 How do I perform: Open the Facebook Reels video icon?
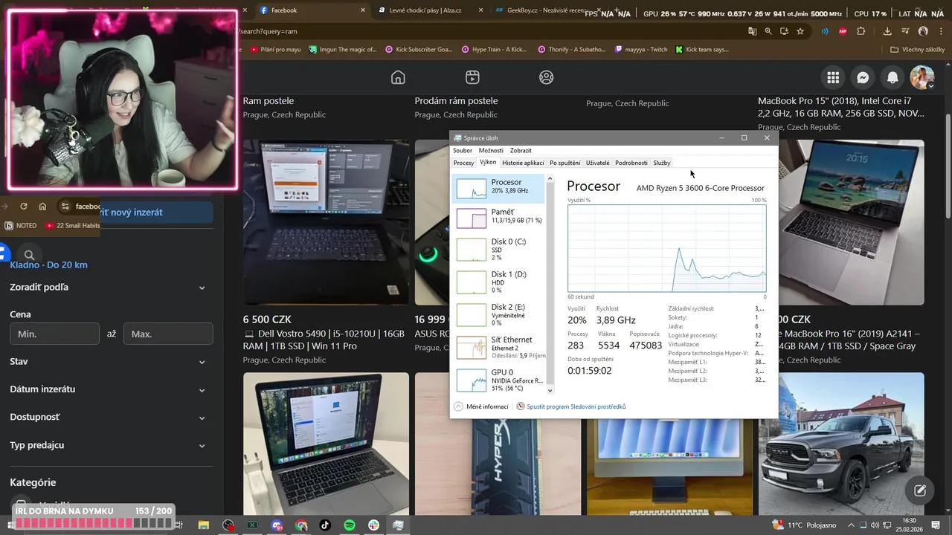(472, 77)
